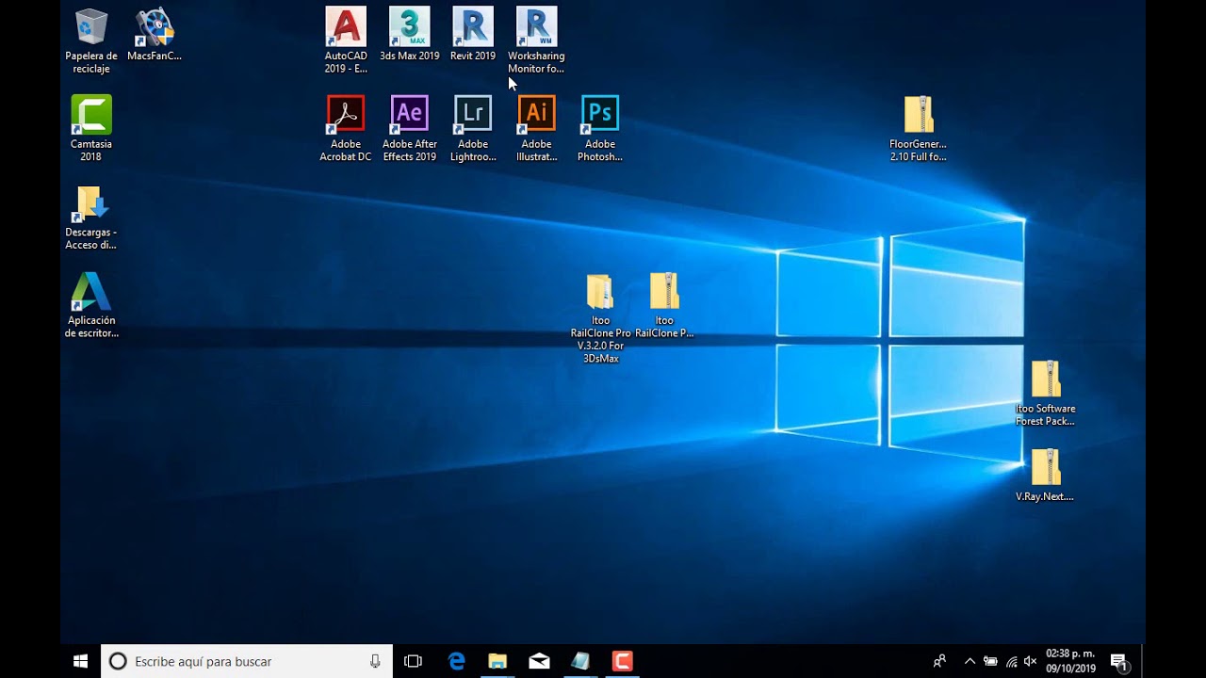Open the People icon in system tray
Viewport: 1206px width, 678px height.
click(x=939, y=661)
